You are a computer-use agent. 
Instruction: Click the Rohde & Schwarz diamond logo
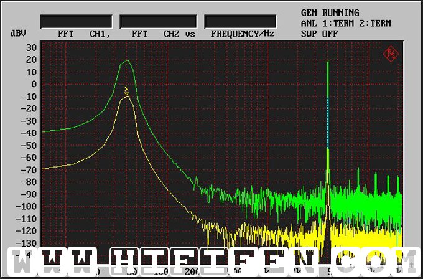(391, 54)
